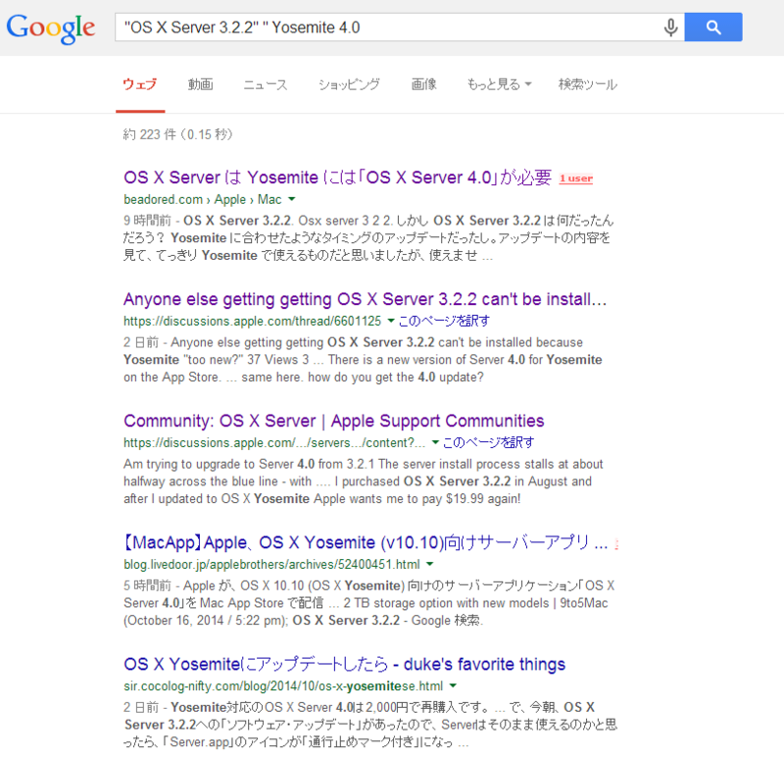The image size is (784, 759).
Task: Click このページを訳す for Apple Support Communities result
Action: click(x=488, y=442)
